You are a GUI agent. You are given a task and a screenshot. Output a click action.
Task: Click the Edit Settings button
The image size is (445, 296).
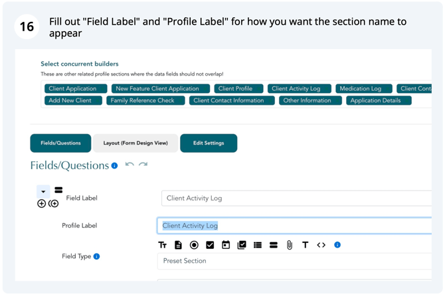click(x=209, y=143)
